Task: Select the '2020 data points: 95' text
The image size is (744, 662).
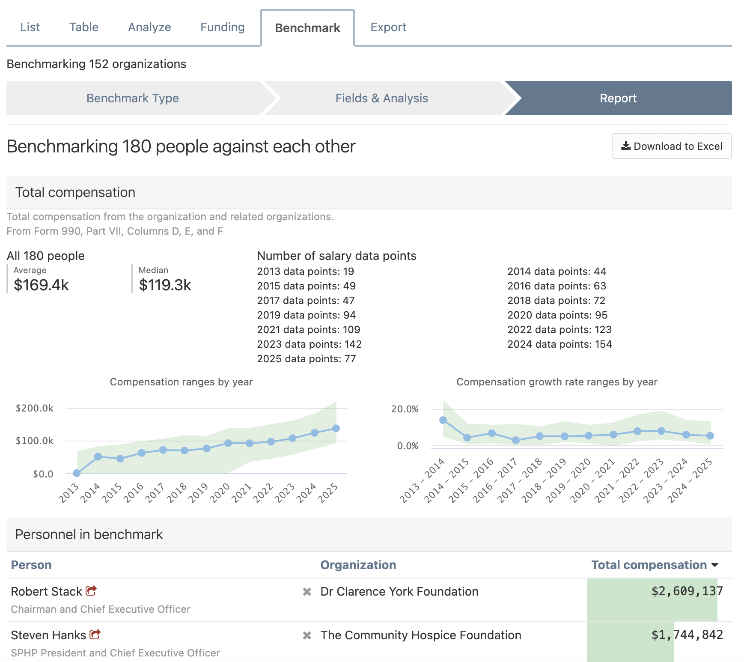Action: pyautogui.click(x=557, y=315)
